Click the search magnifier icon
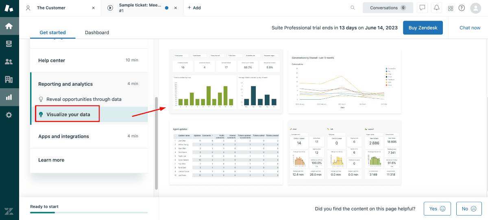The image size is (488, 220). [353, 8]
